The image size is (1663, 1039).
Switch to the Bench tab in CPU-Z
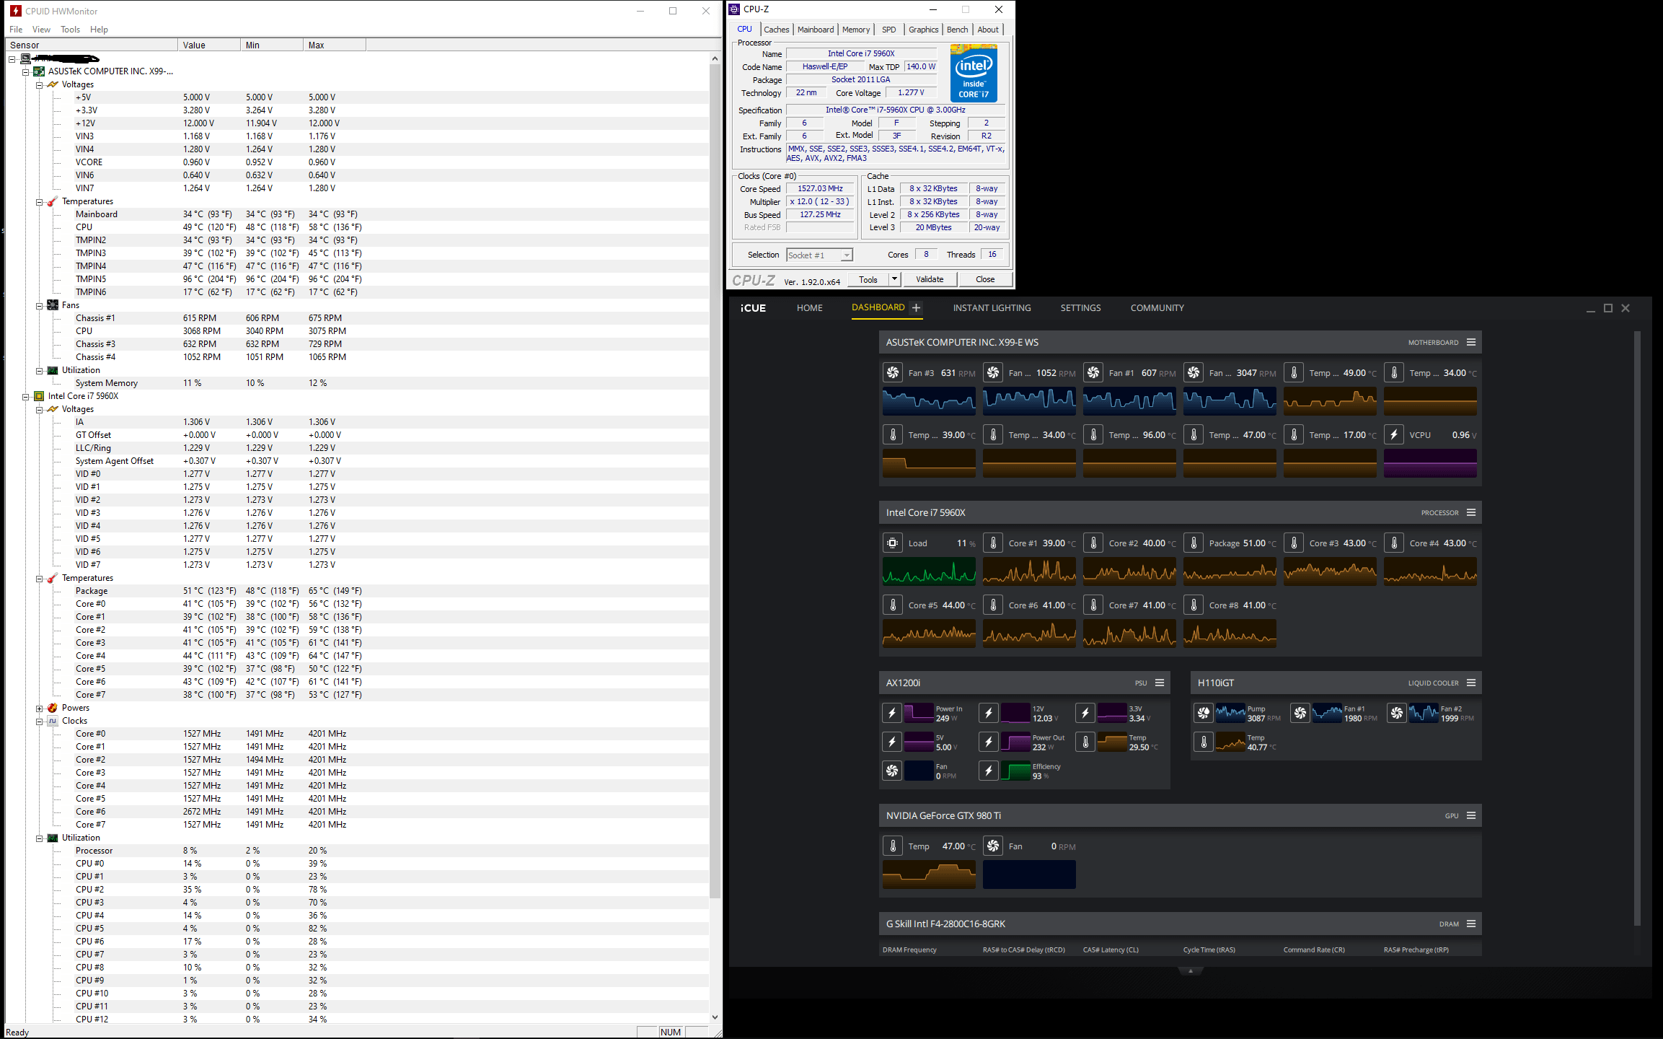(x=958, y=30)
